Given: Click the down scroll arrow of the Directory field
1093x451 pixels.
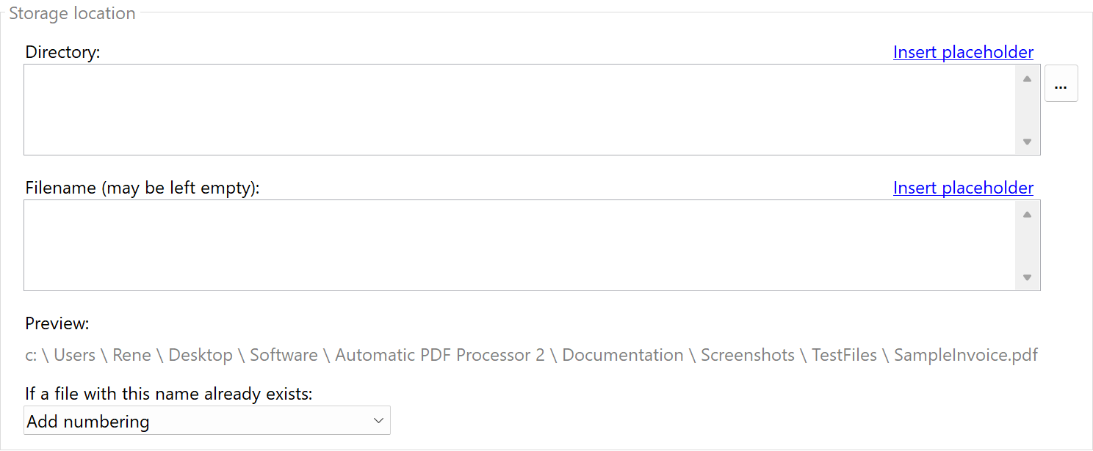Looking at the screenshot, I should (x=1027, y=142).
